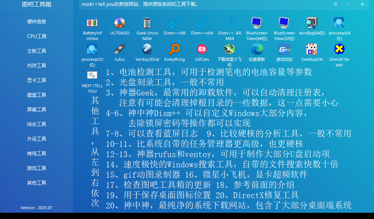Select CPU工具 category
374x219 pixels.
pos(37,36)
